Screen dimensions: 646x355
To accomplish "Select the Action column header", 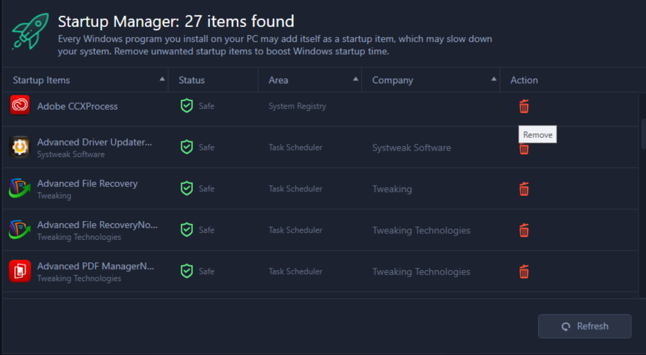I will pos(524,80).
